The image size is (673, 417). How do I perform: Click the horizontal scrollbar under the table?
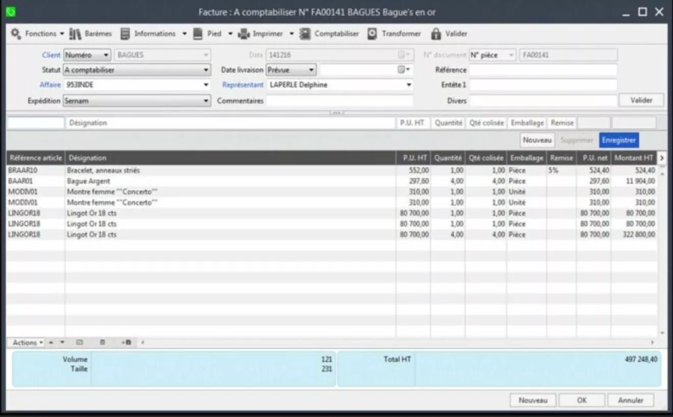coord(398,343)
